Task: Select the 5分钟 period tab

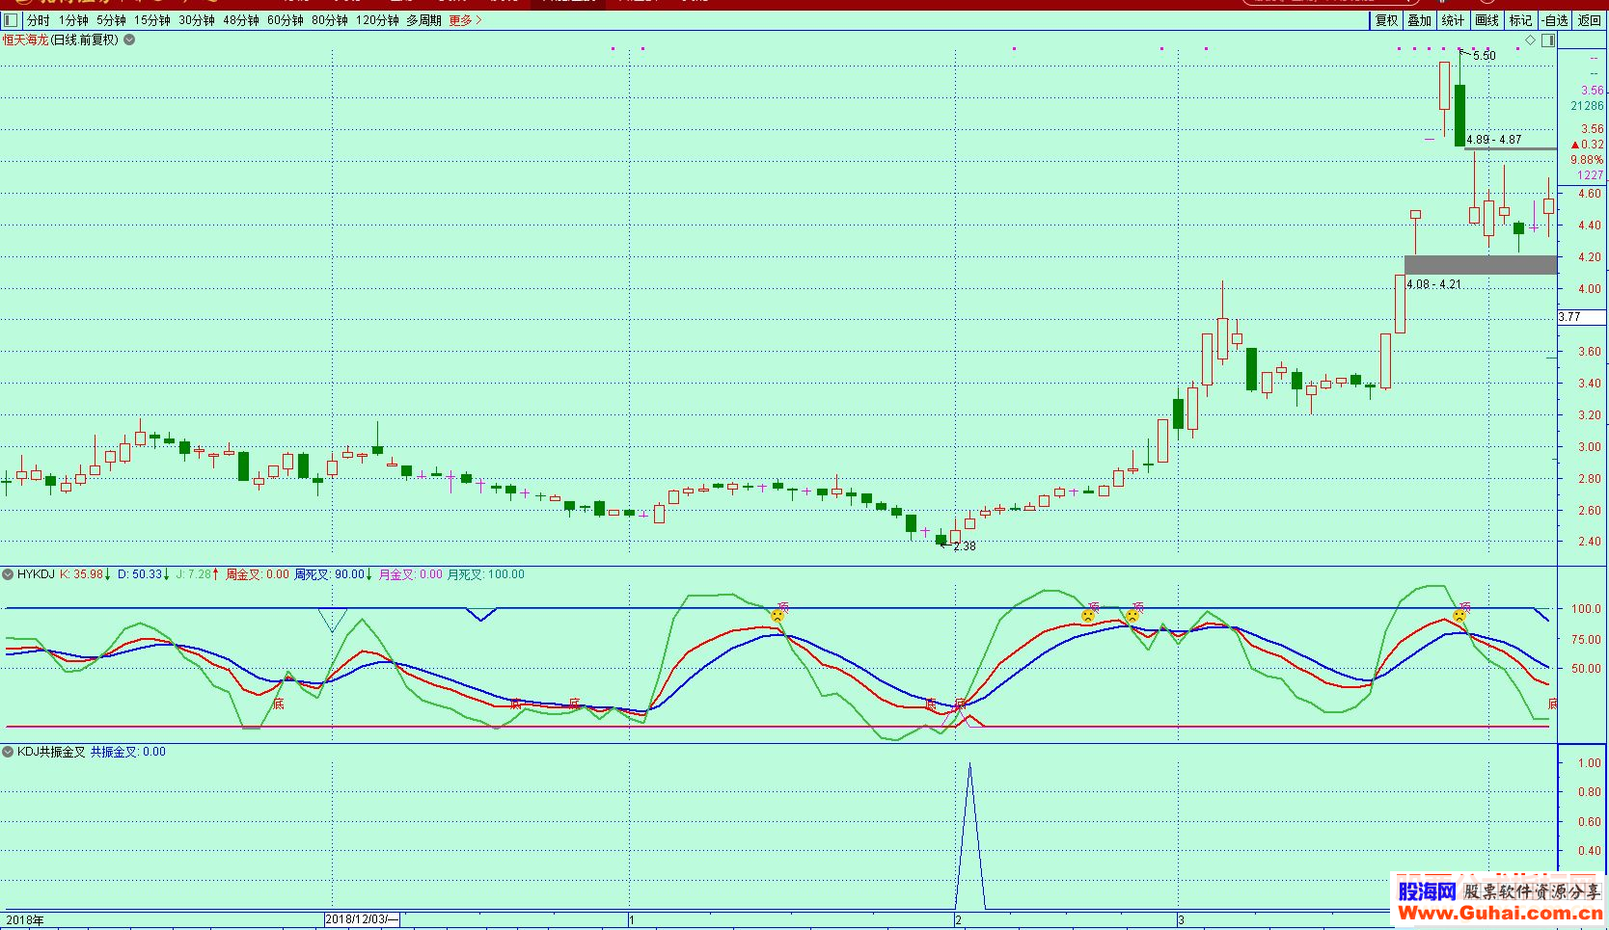Action: pos(111,20)
